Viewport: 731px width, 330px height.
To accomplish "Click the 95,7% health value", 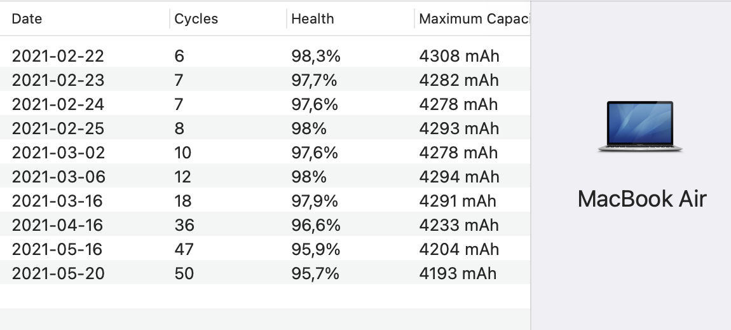I will click(x=315, y=273).
